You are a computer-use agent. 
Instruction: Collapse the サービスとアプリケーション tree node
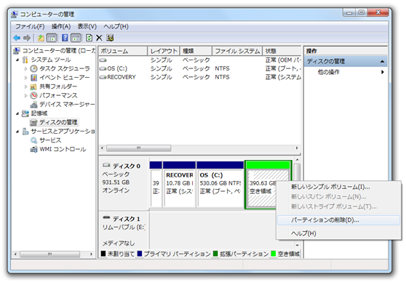17,132
